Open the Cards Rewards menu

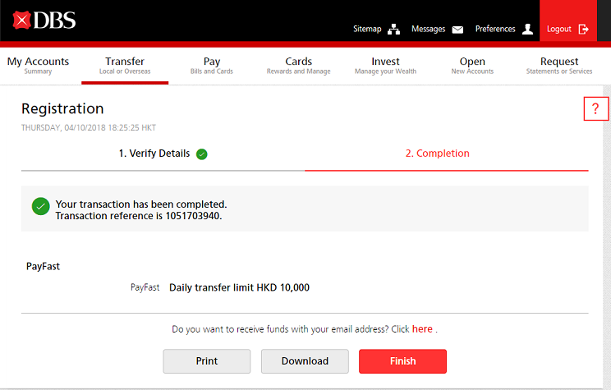click(x=298, y=66)
